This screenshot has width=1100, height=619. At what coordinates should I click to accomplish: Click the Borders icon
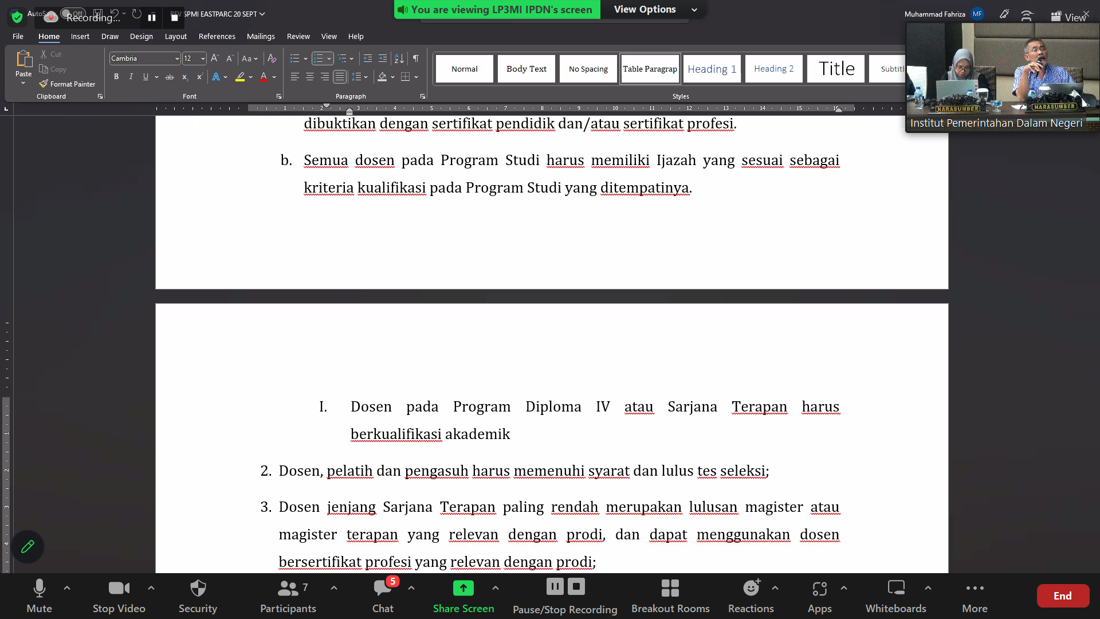coord(406,77)
